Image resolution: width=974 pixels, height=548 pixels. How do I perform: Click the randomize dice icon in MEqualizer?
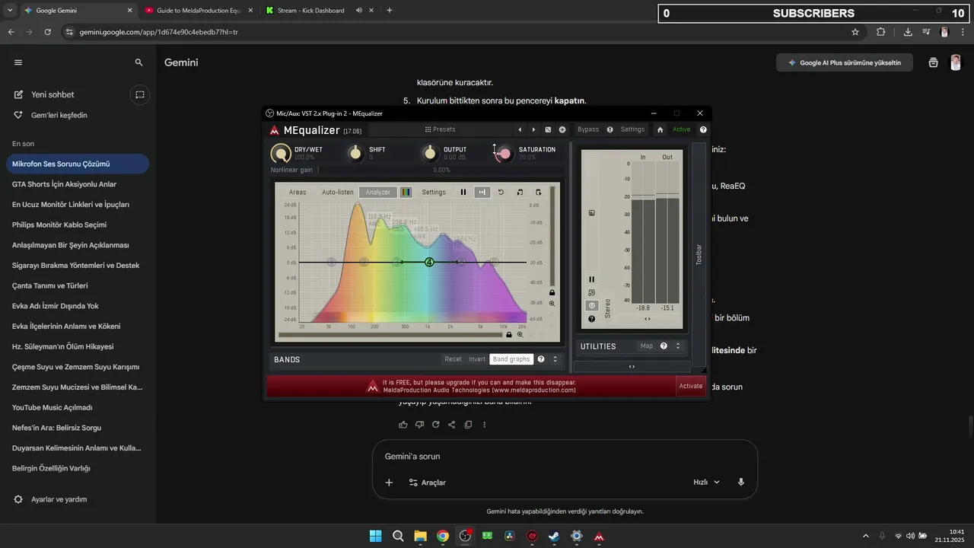[x=548, y=129]
